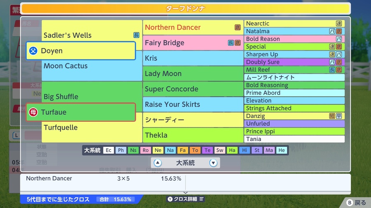Click the stamina icon on Mill Reef row
Screen dimensions: 371x208
pos(332,70)
